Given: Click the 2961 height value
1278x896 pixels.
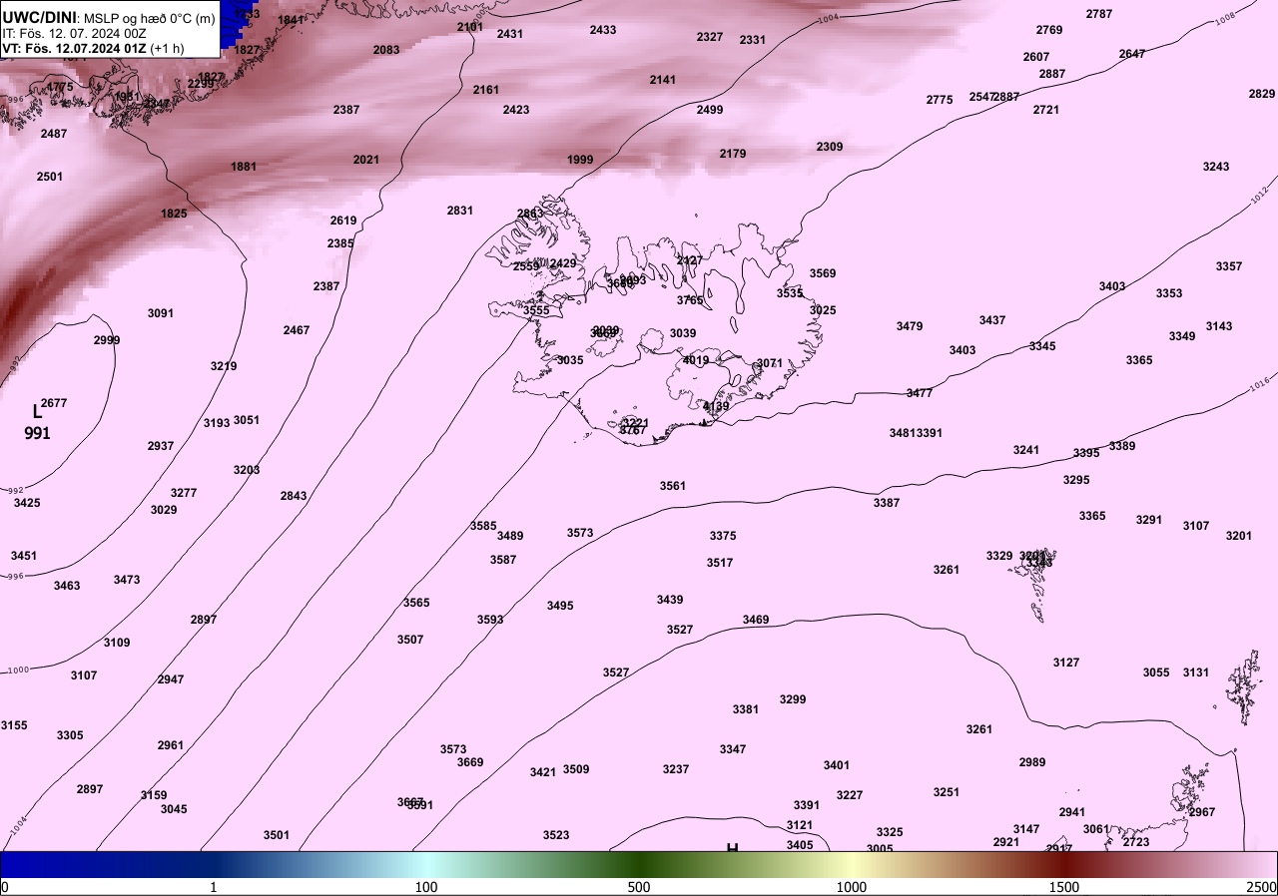Looking at the screenshot, I should tap(171, 745).
